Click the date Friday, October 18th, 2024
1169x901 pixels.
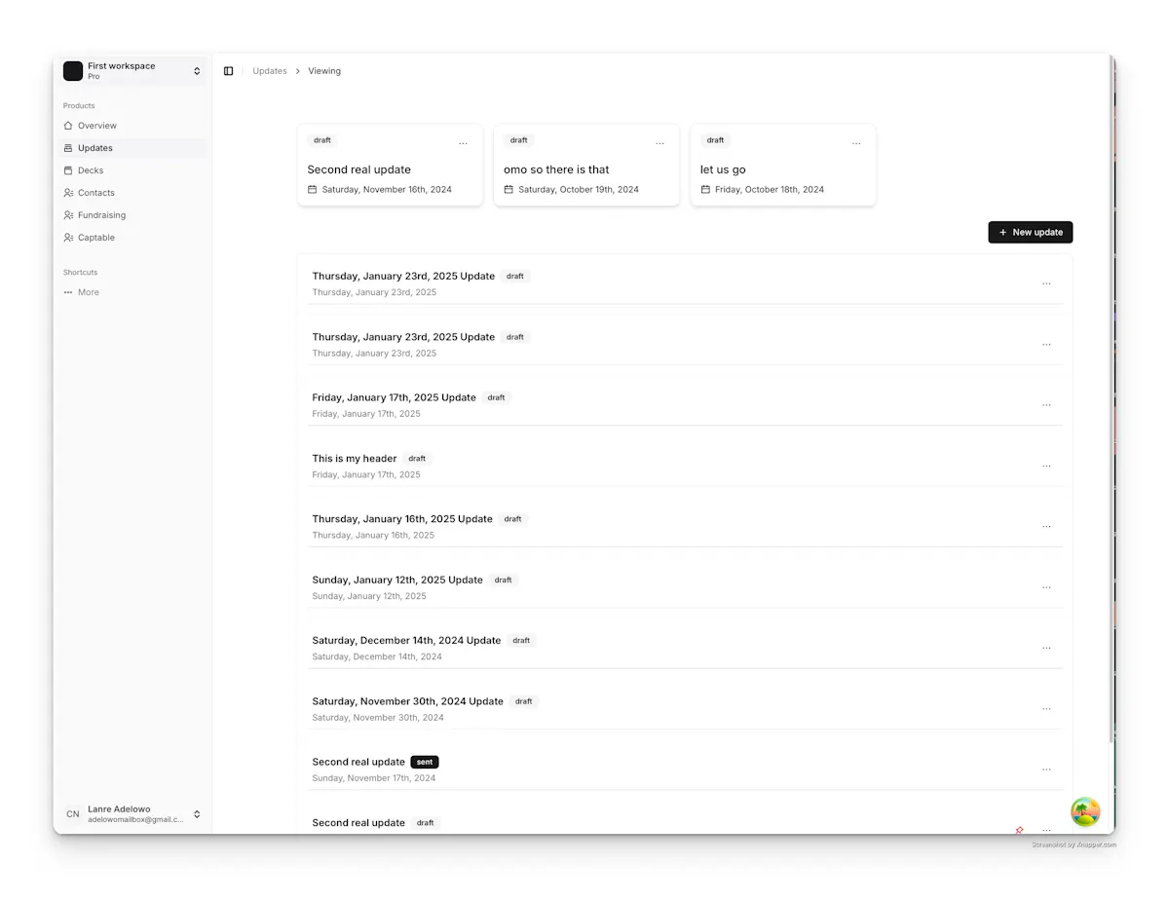770,189
